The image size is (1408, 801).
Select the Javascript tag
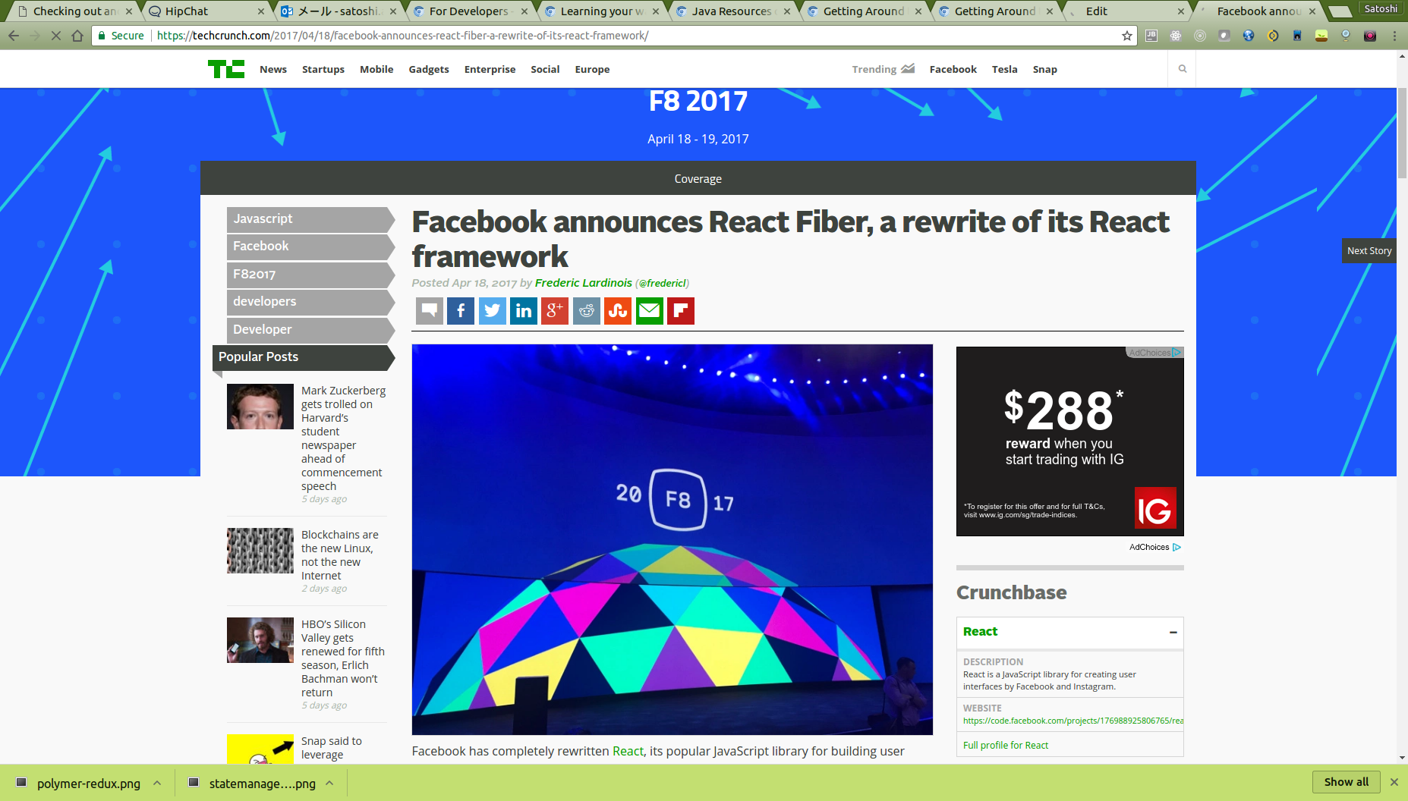[310, 218]
